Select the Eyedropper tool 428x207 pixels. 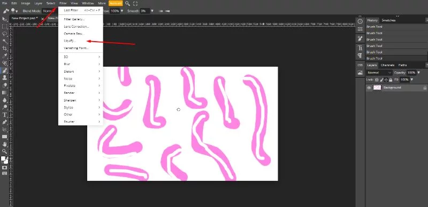pyautogui.click(x=5, y=56)
